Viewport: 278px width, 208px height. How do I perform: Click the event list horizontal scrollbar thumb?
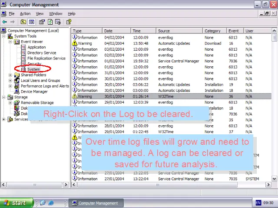[x=157, y=185]
